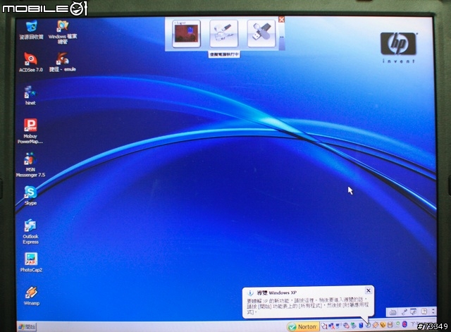The image size is (451, 332).
Task: Click the Norton status button in tray
Action: coord(303,327)
